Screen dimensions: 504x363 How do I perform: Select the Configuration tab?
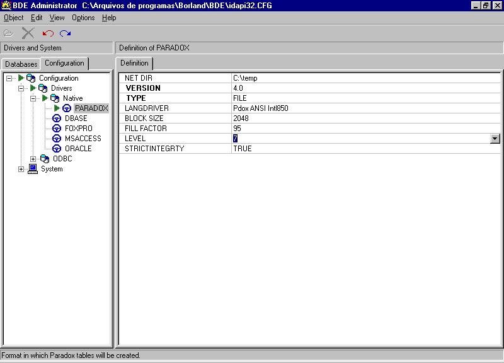pos(65,63)
